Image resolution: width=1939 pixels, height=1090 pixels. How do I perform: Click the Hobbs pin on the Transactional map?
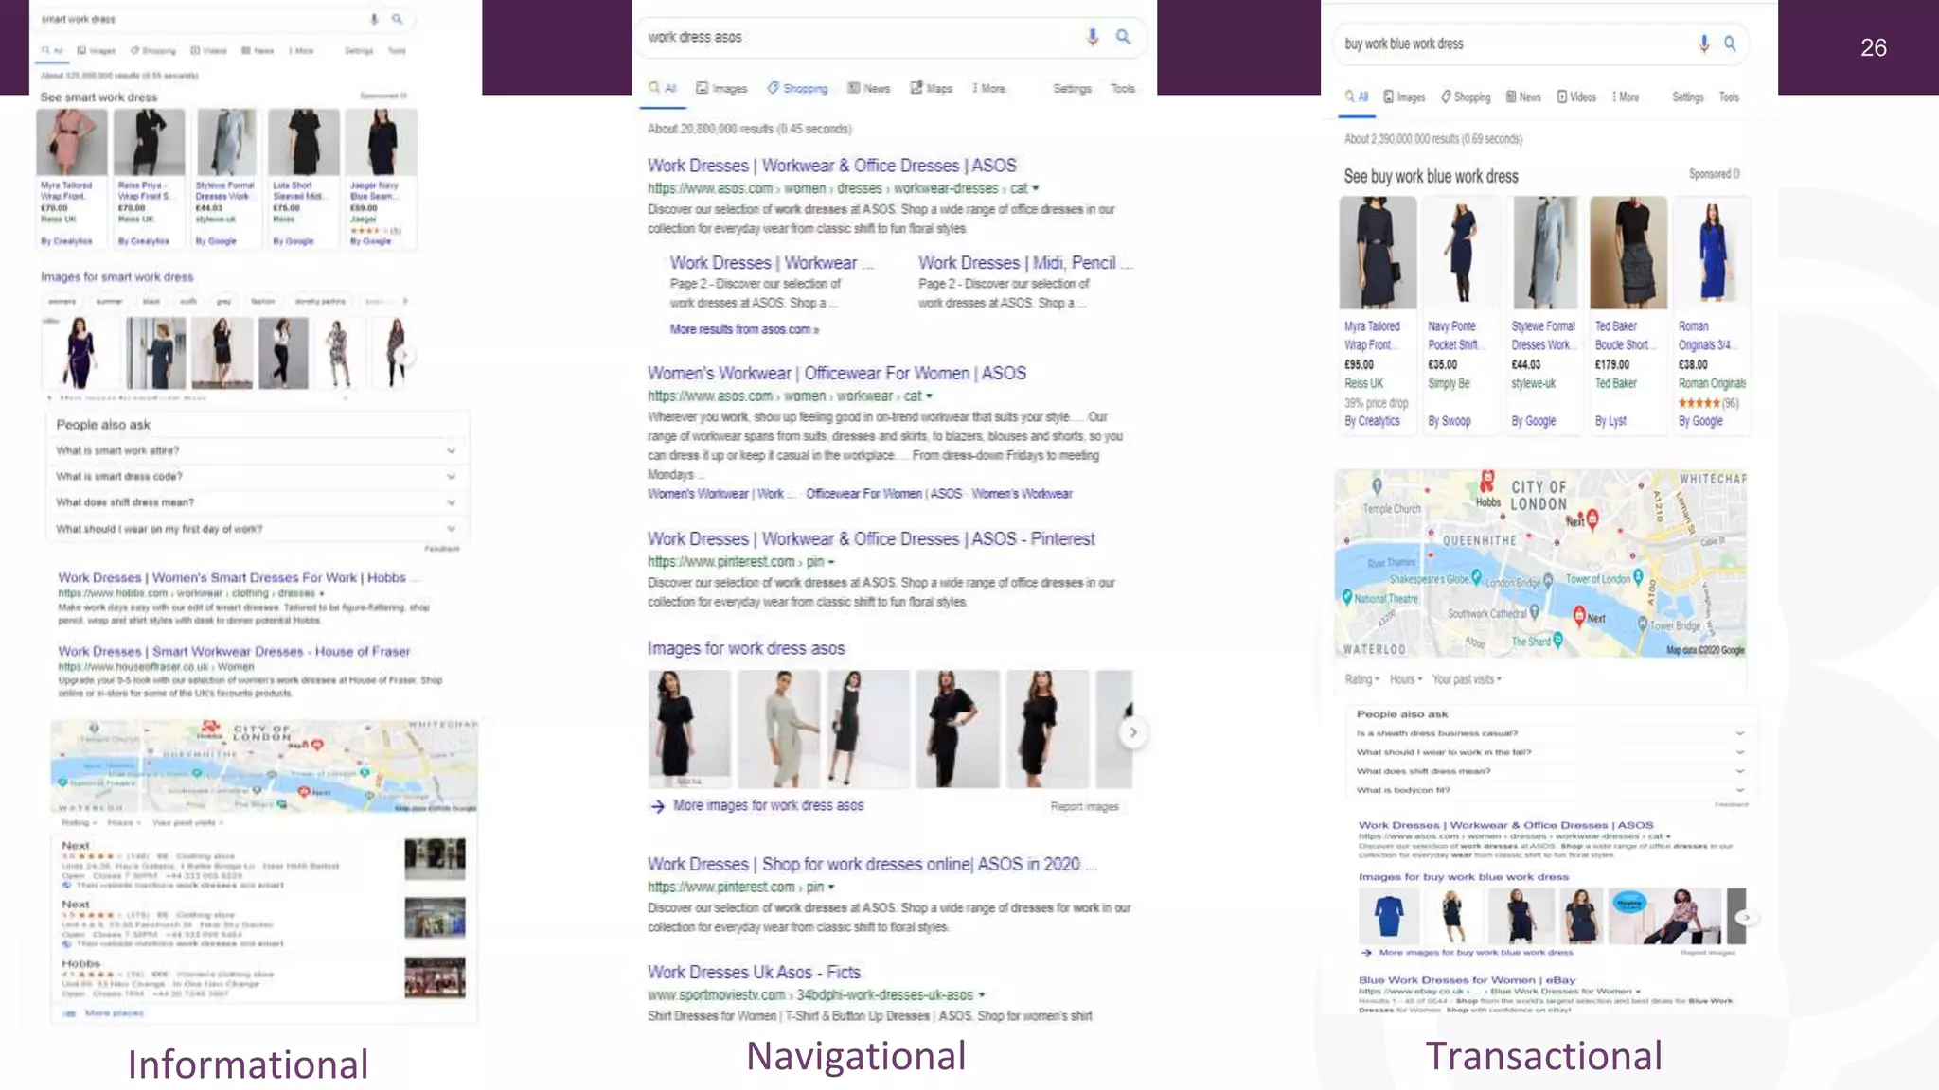(x=1487, y=481)
